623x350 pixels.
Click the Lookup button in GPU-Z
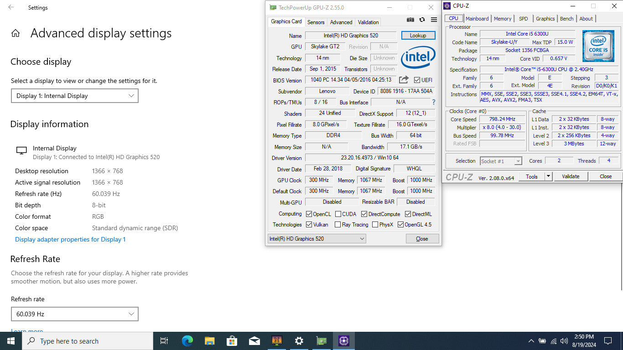[x=418, y=36]
